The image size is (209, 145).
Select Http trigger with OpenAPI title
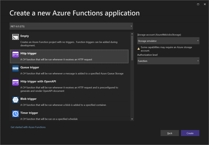pos(38,81)
